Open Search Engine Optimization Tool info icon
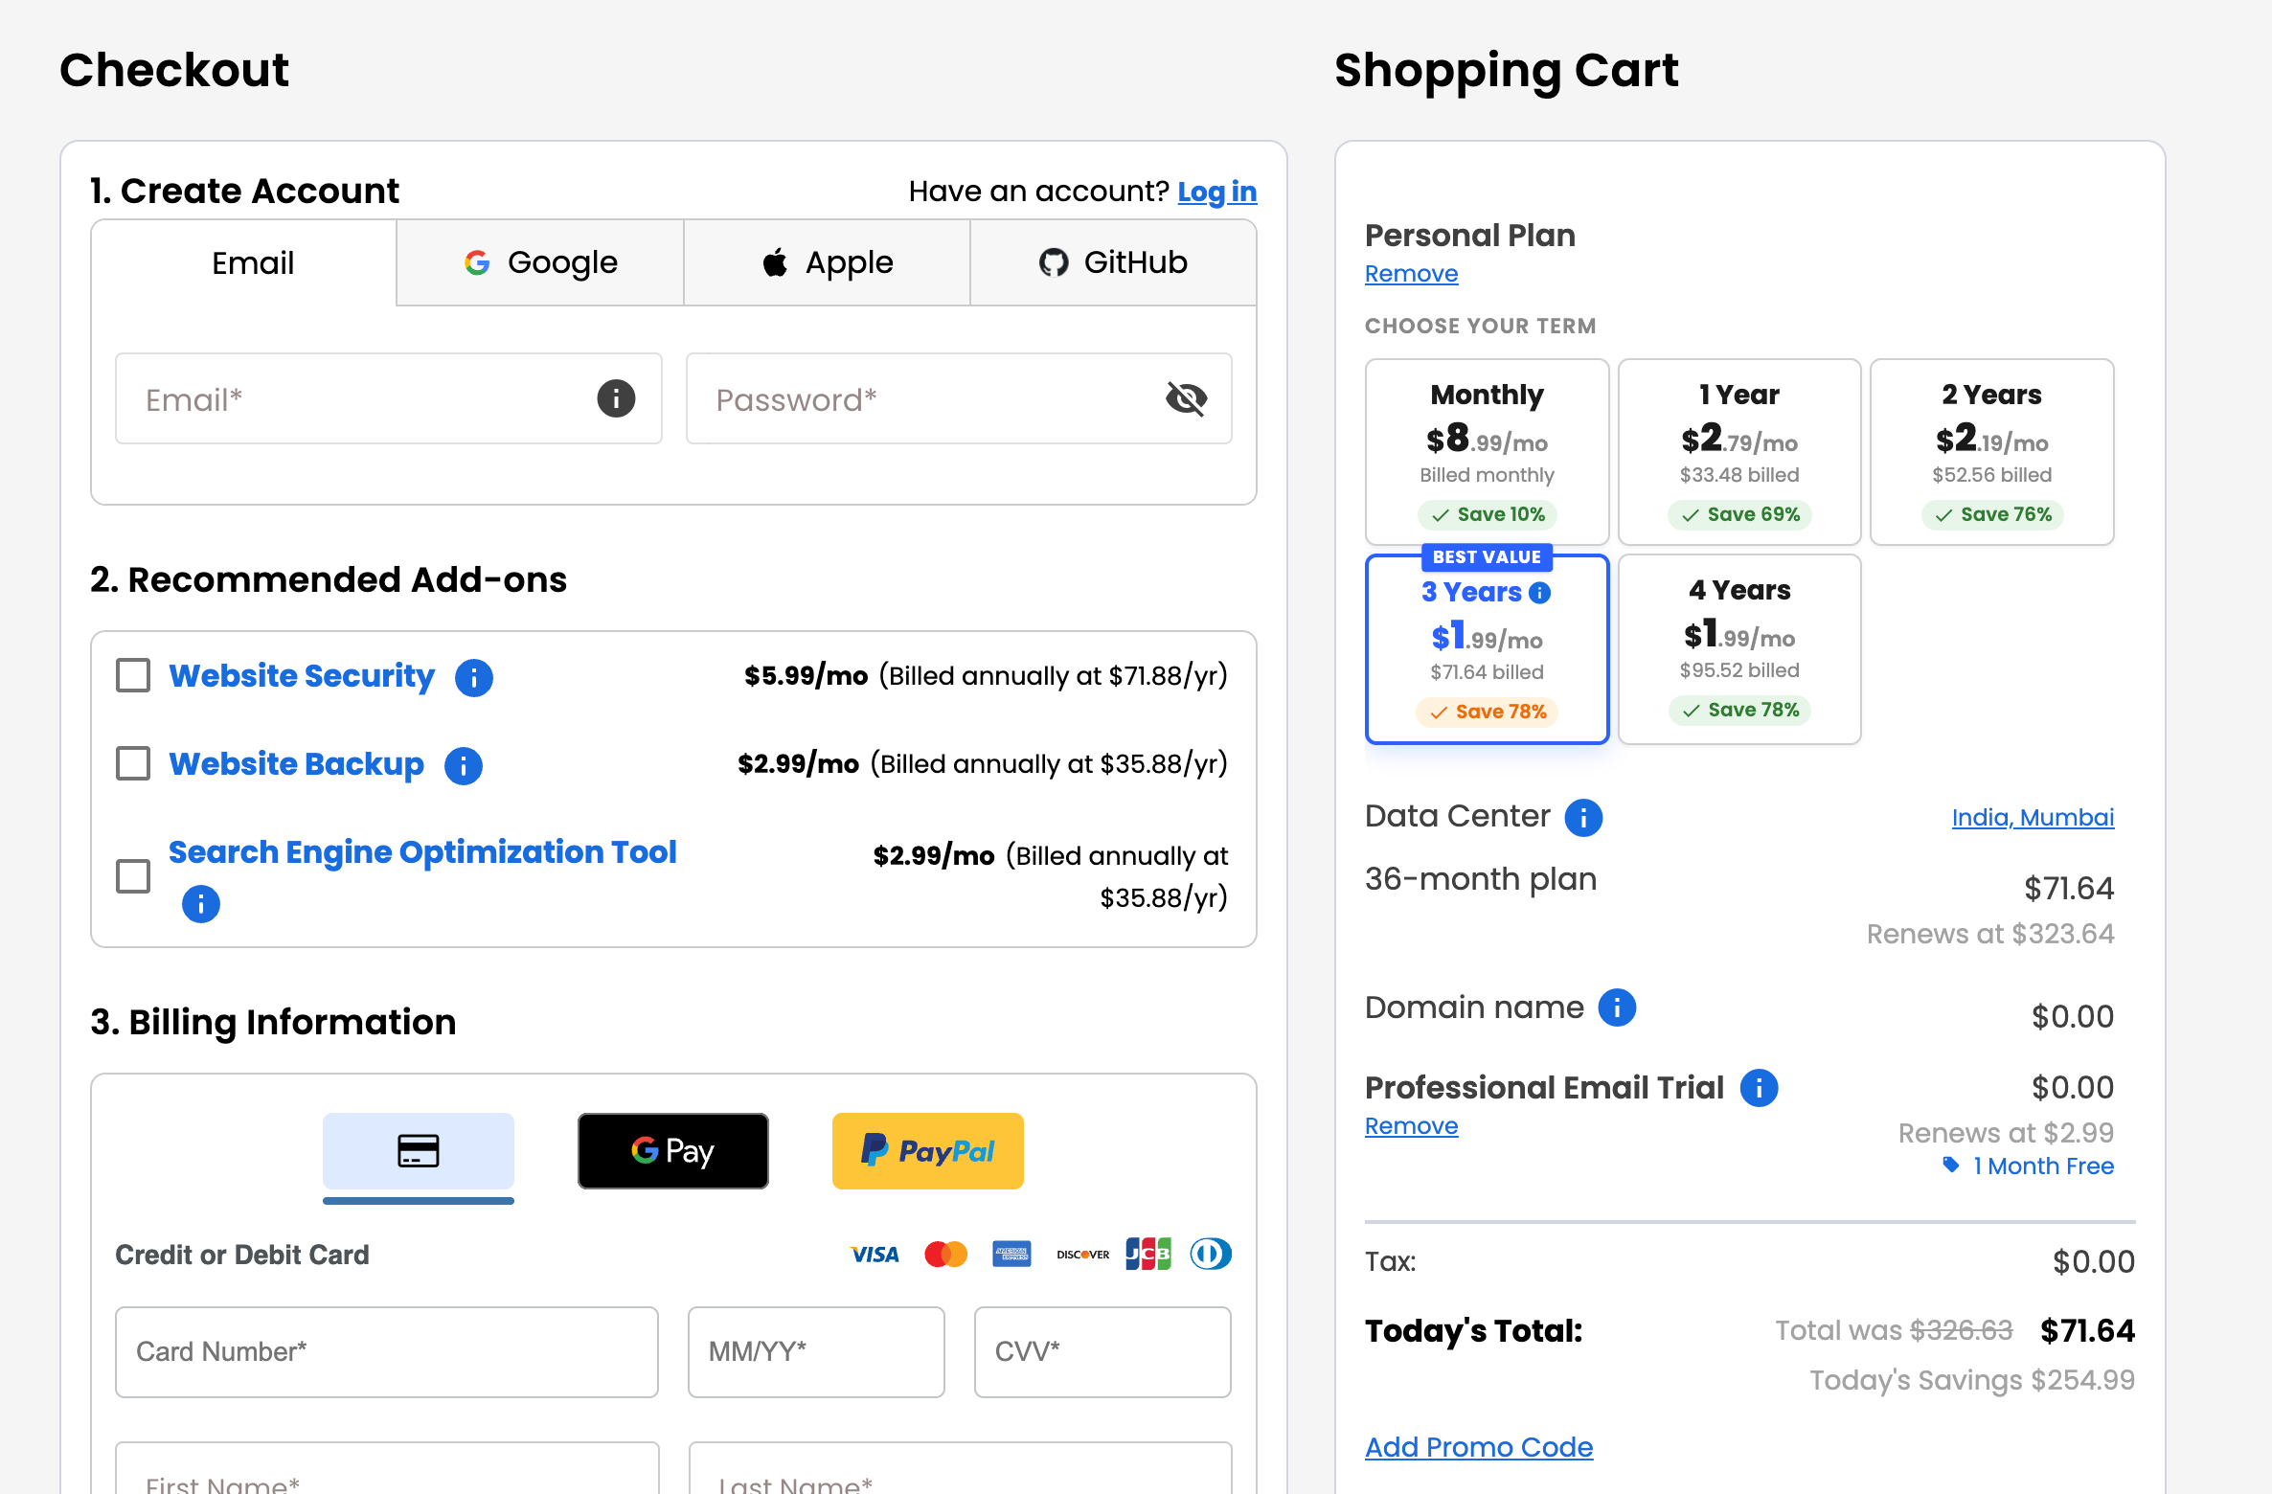This screenshot has width=2272, height=1494. coord(201,903)
